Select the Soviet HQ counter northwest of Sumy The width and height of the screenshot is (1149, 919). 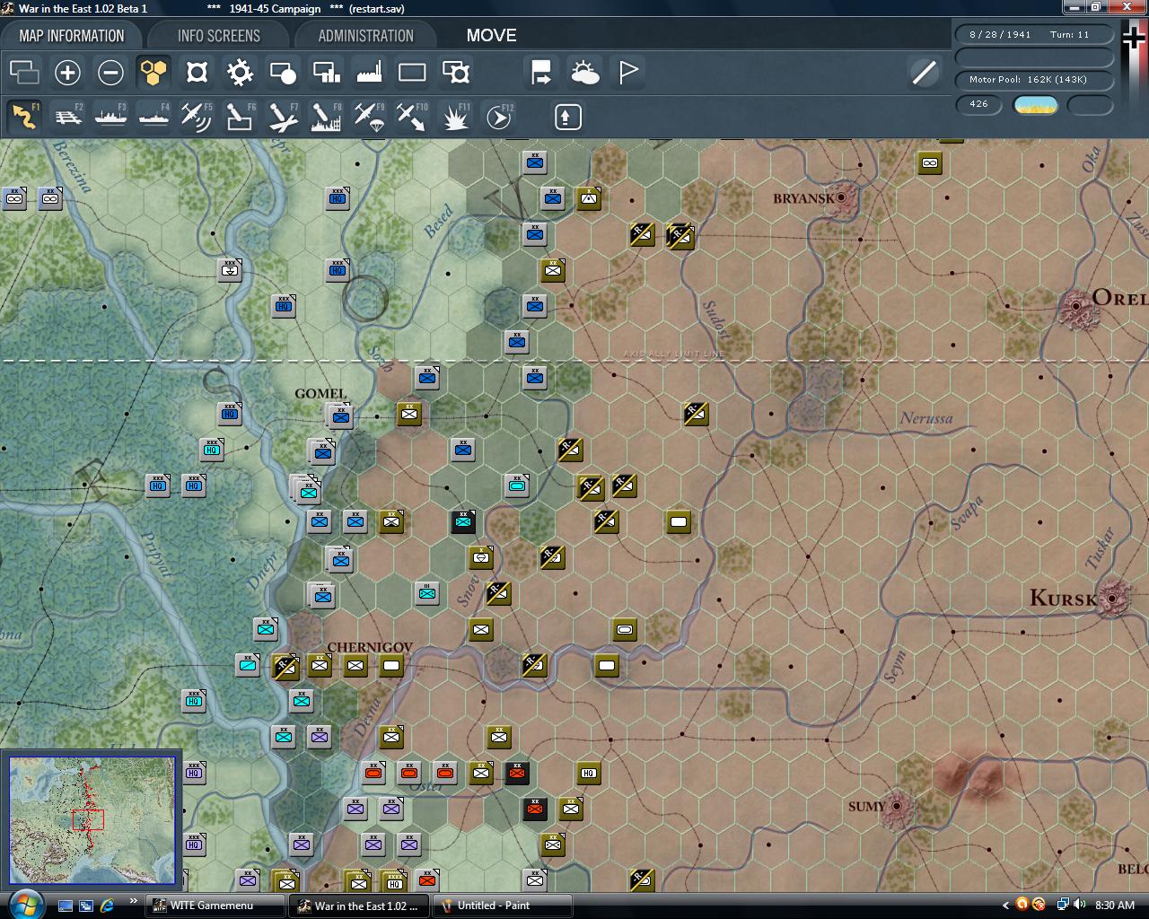(x=589, y=773)
